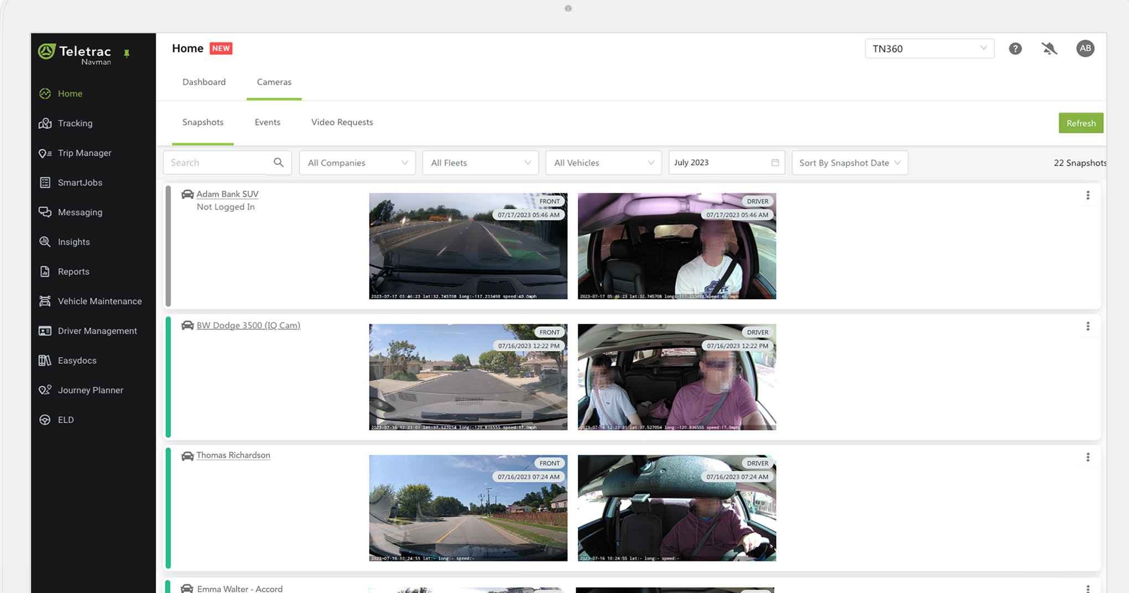The height and width of the screenshot is (593, 1129).
Task: Click the Emma Walter - Accord name
Action: pyautogui.click(x=240, y=589)
